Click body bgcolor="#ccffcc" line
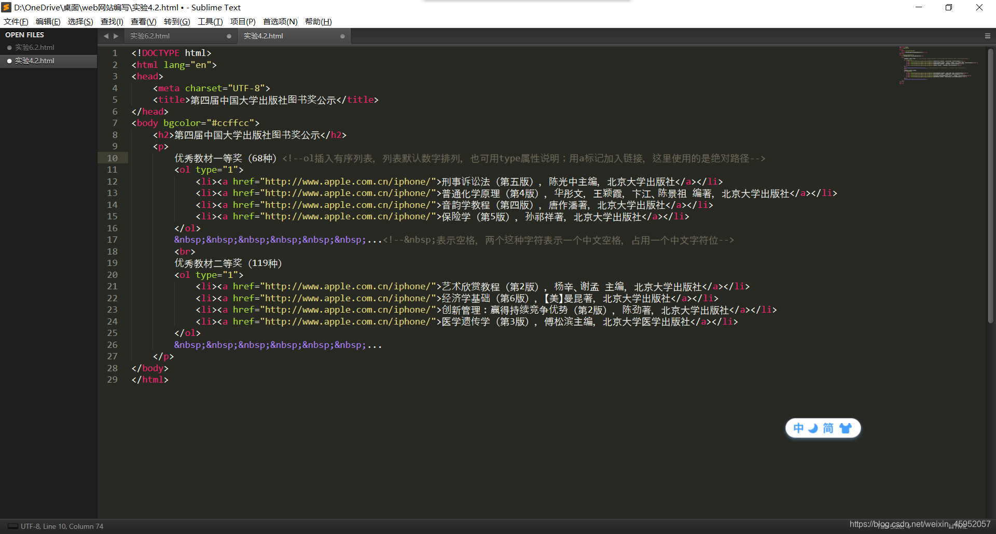996x534 pixels. pyautogui.click(x=195, y=123)
